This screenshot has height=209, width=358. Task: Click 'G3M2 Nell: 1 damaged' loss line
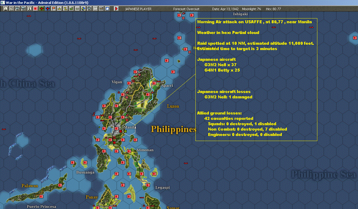click(x=228, y=97)
